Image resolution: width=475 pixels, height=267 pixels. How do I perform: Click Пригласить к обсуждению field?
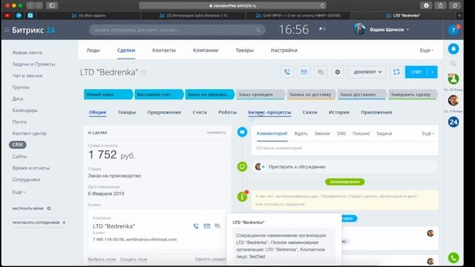[x=344, y=167]
